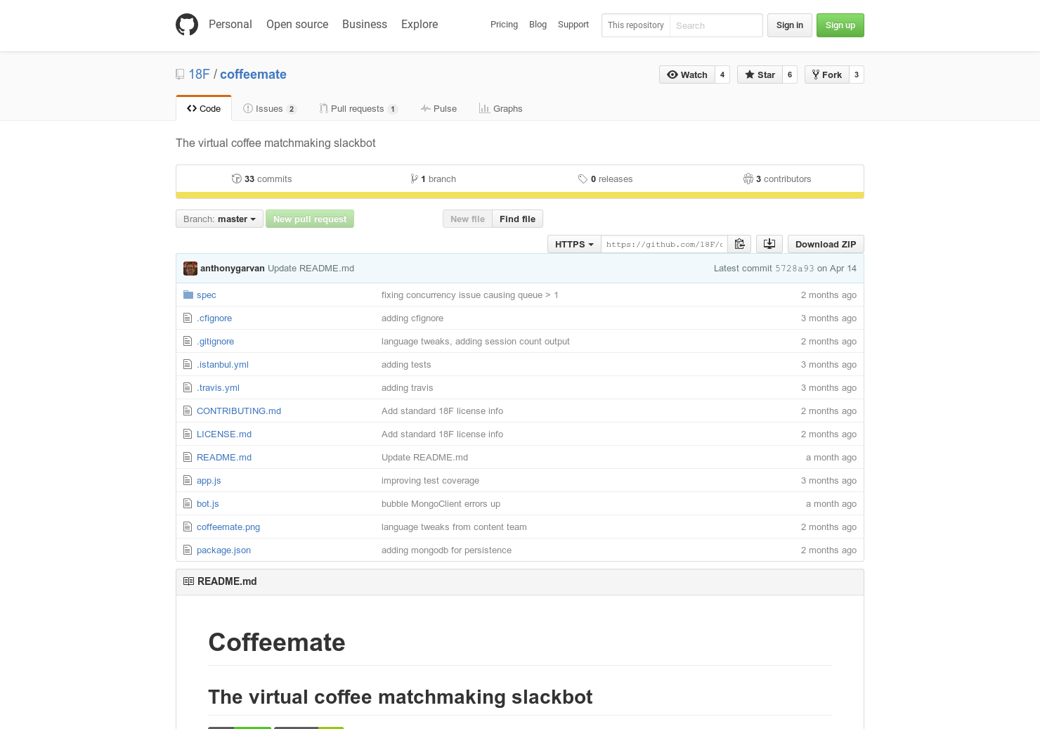Click file icon beside .travis.yml

tap(188, 387)
